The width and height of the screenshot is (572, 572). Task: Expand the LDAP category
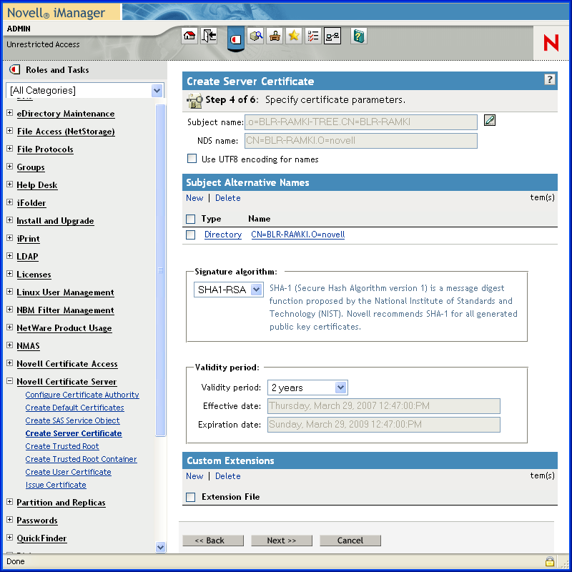[x=10, y=256]
